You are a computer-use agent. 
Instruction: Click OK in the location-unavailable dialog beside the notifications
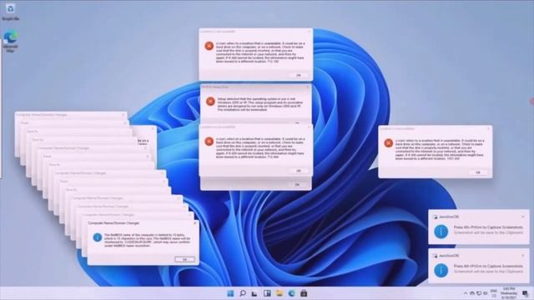[x=478, y=172]
